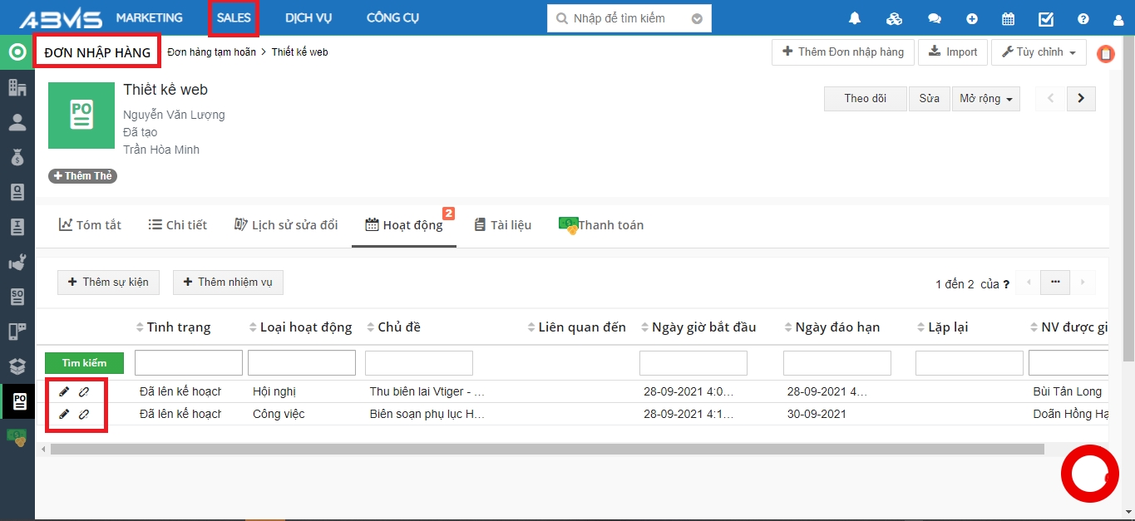Open the Mở rộng dropdown menu
Viewport: 1135px width, 521px height.
coord(985,99)
